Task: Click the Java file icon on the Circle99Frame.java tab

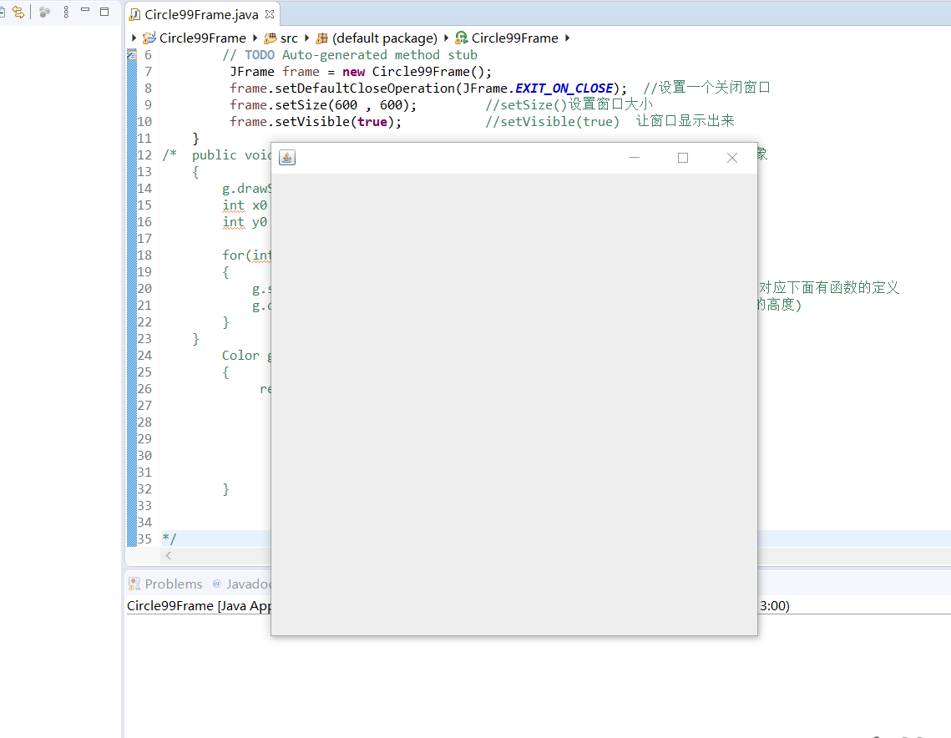Action: [134, 13]
